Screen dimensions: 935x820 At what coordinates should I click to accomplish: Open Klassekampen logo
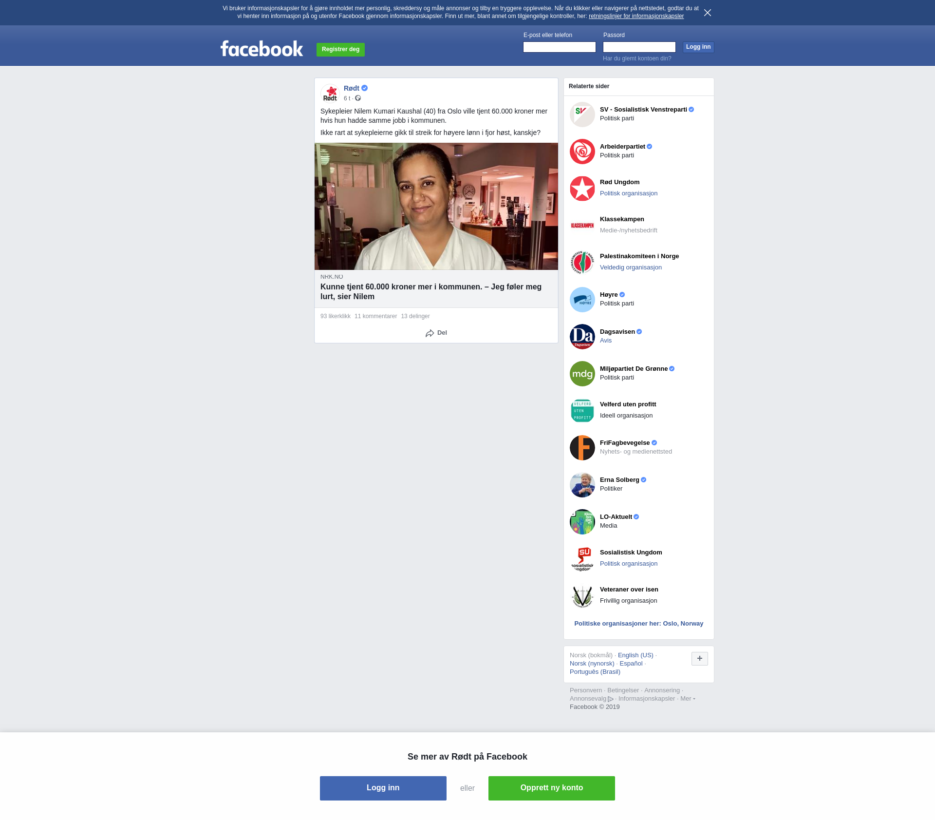click(x=582, y=226)
